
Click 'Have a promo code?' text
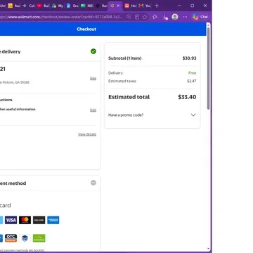tap(126, 115)
